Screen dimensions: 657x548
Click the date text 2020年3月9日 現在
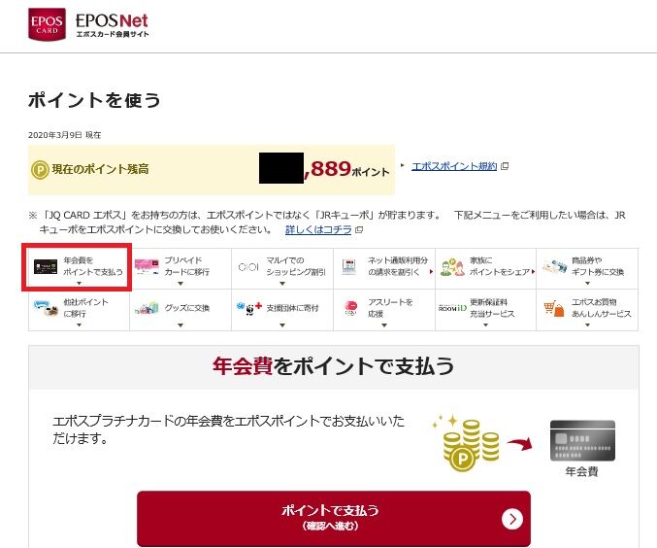[64, 135]
